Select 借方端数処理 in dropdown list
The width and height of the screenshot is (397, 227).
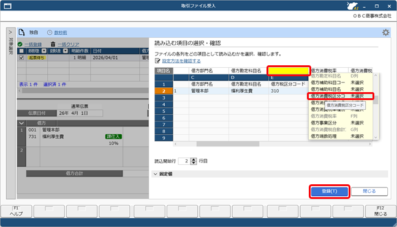click(x=340, y=136)
